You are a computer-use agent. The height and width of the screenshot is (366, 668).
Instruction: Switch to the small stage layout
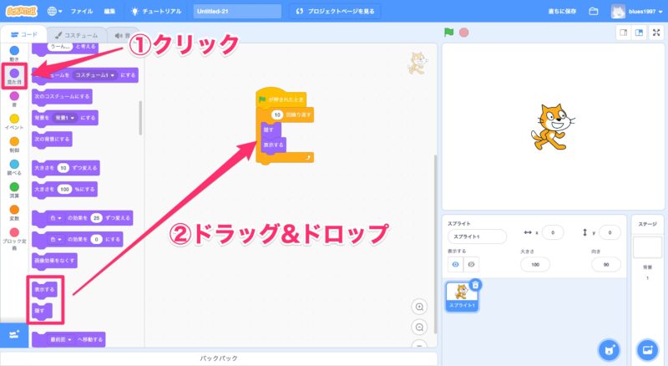pyautogui.click(x=623, y=33)
